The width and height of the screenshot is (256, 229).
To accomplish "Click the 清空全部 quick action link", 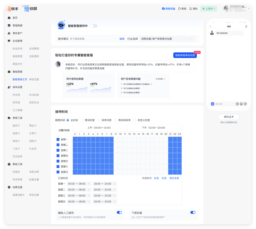I will 174,178.
